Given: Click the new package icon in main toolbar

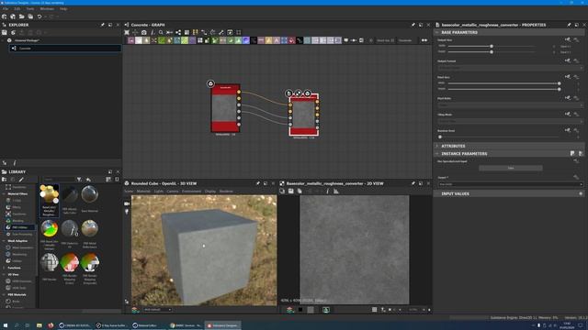Looking at the screenshot, I should pos(4,16).
